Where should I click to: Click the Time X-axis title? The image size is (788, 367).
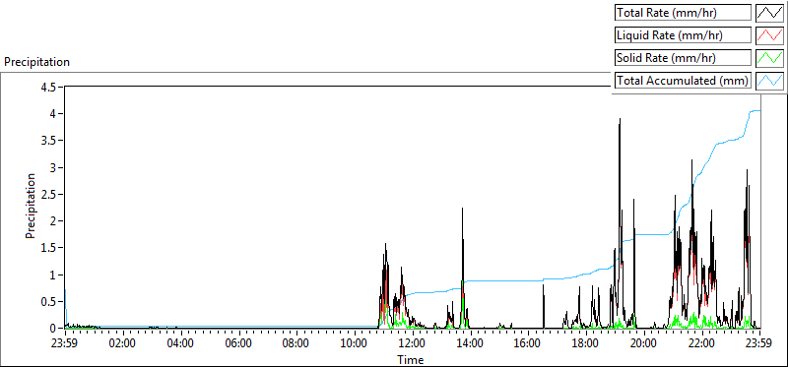point(411,359)
